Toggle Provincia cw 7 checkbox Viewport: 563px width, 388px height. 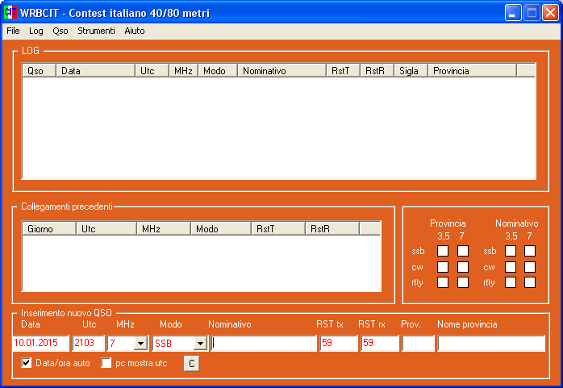click(x=463, y=267)
